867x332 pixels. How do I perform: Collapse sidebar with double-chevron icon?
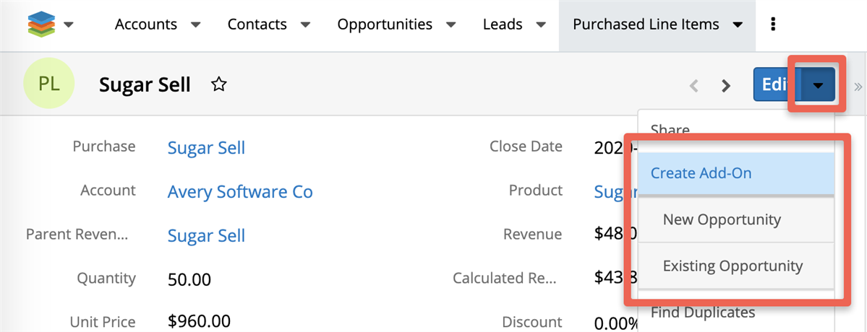click(858, 86)
